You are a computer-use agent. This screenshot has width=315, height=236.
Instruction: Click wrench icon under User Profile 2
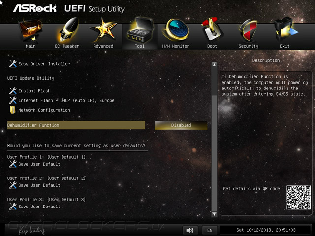(13, 185)
